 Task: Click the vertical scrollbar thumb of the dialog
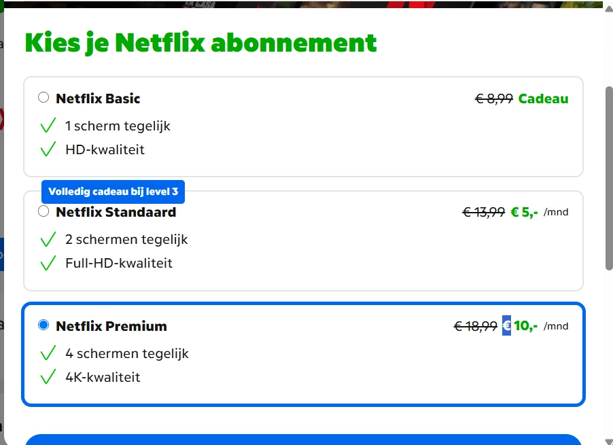coord(608,177)
